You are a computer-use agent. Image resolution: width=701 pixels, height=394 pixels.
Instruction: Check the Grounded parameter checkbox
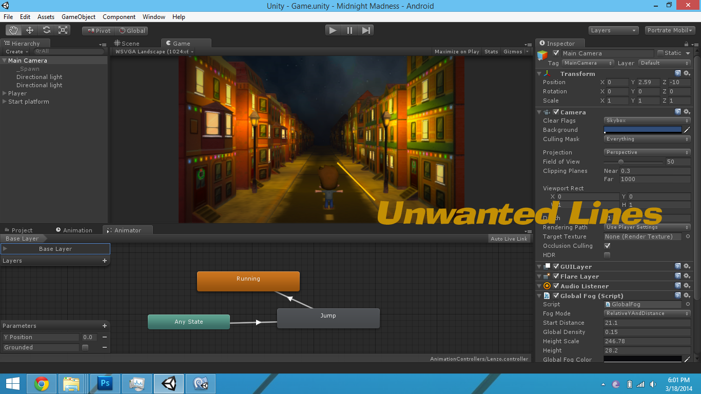click(x=85, y=347)
